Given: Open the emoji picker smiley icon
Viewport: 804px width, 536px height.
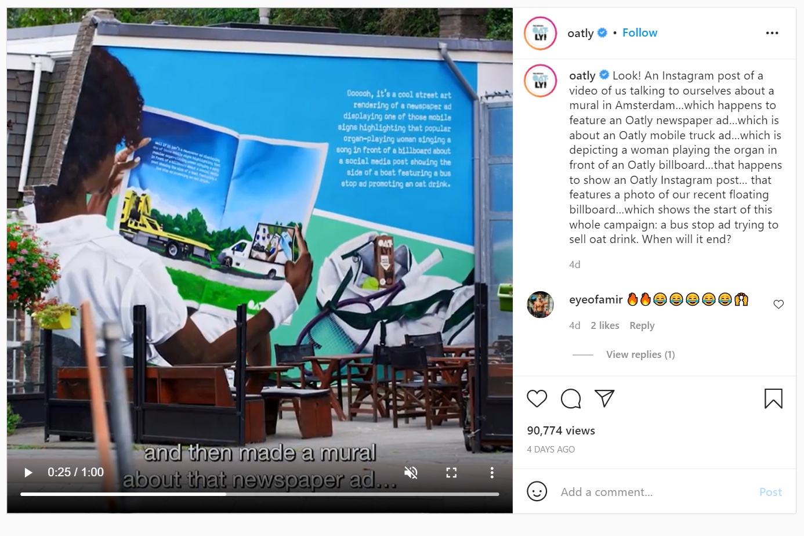Looking at the screenshot, I should click(x=537, y=491).
